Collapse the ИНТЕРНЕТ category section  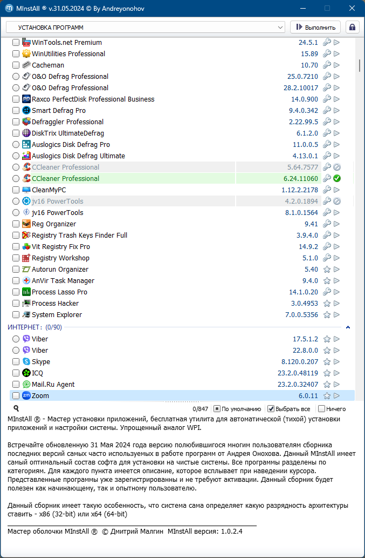(x=348, y=327)
